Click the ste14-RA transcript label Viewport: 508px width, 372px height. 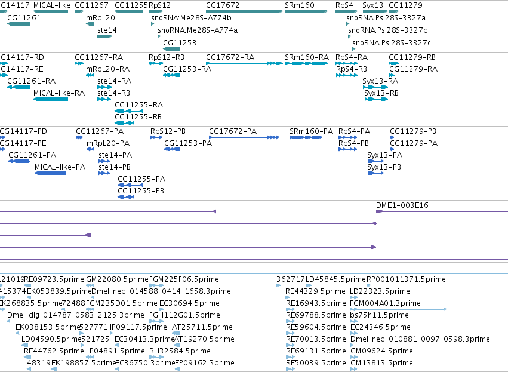(x=115, y=81)
